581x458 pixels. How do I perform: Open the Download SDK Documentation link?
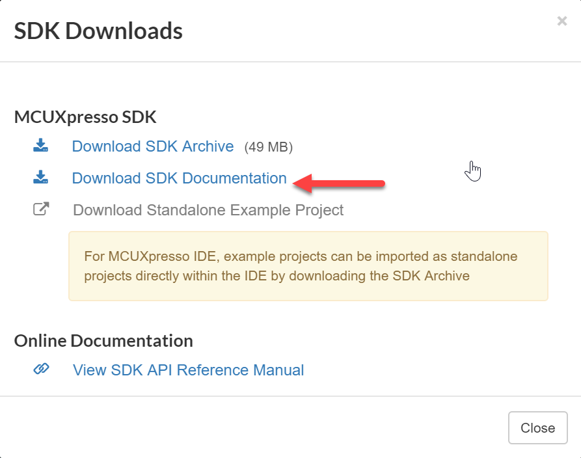179,178
